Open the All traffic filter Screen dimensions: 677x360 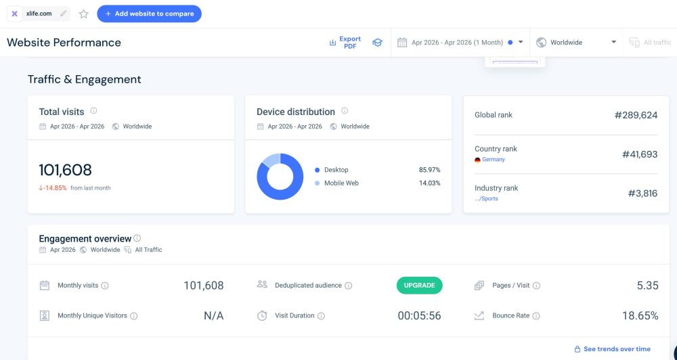(650, 43)
